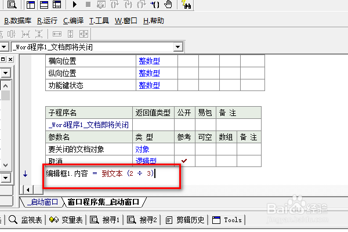Click left panel scrollbar down arrow
The height and width of the screenshot is (232, 348).
pos(6,165)
